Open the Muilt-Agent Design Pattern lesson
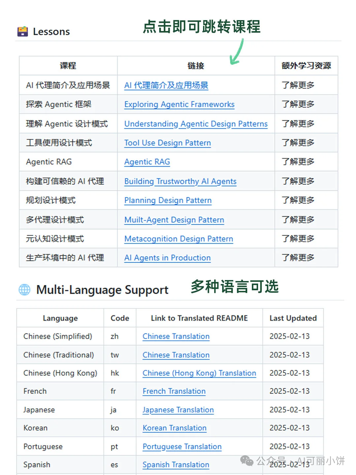 (x=174, y=220)
